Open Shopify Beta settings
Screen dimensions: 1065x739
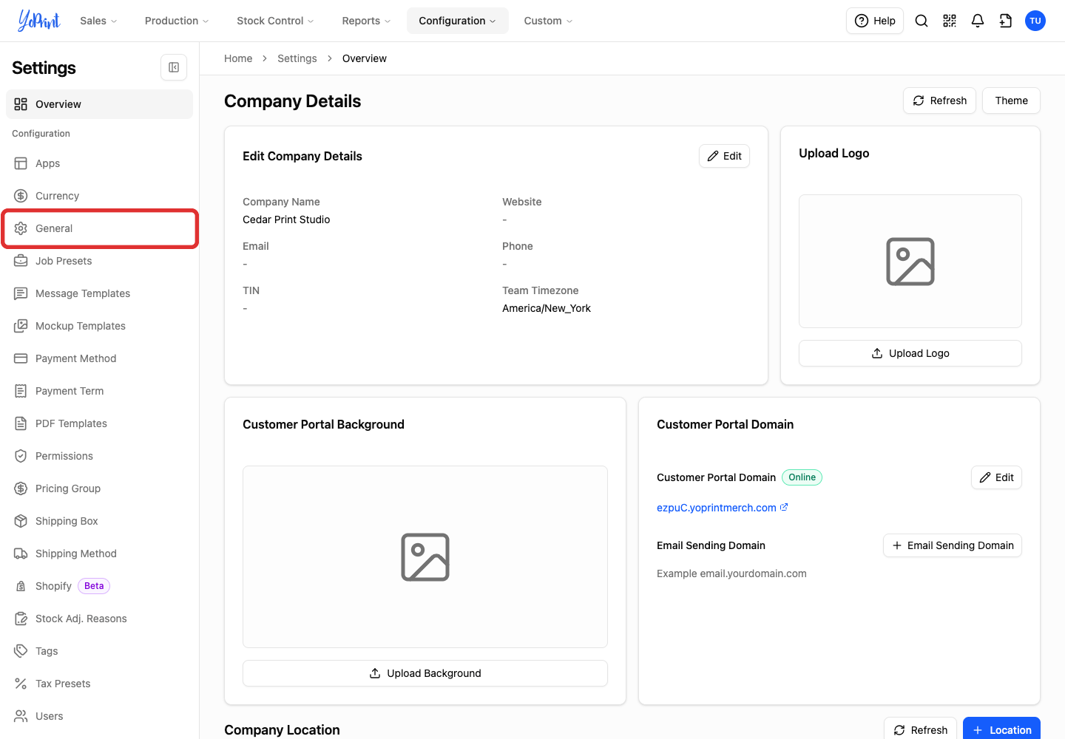coord(99,586)
